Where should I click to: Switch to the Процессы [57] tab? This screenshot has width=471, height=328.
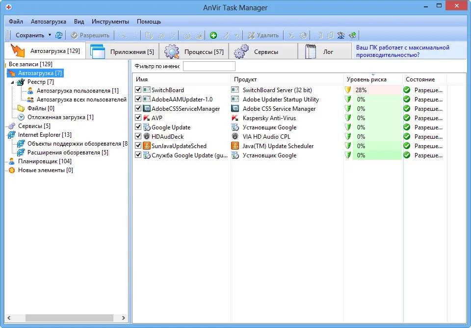click(194, 51)
